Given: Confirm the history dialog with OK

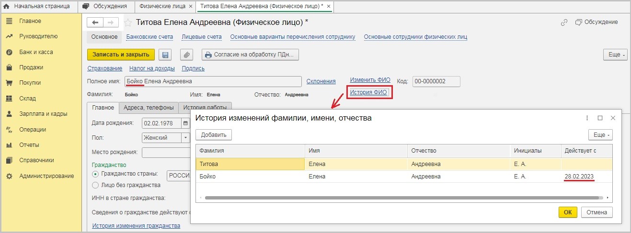Looking at the screenshot, I should point(568,212).
